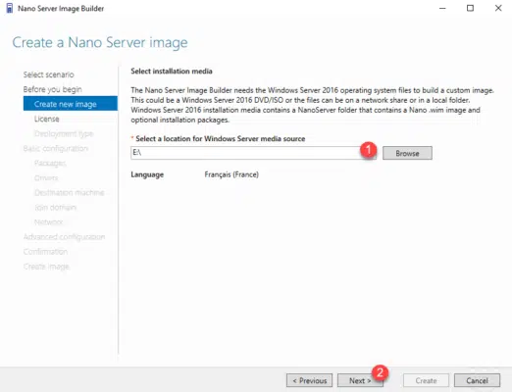Maximize the Nano Server Image Builder window

pyautogui.click(x=470, y=8)
